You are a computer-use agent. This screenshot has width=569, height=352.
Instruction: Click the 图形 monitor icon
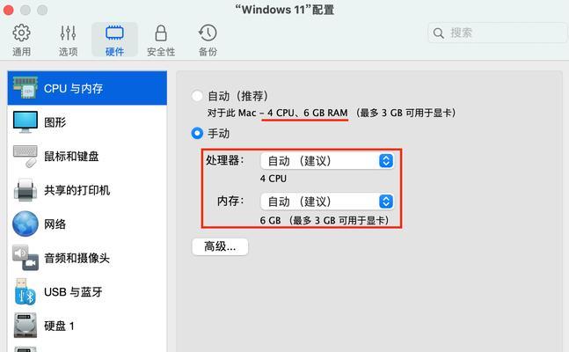coord(25,121)
